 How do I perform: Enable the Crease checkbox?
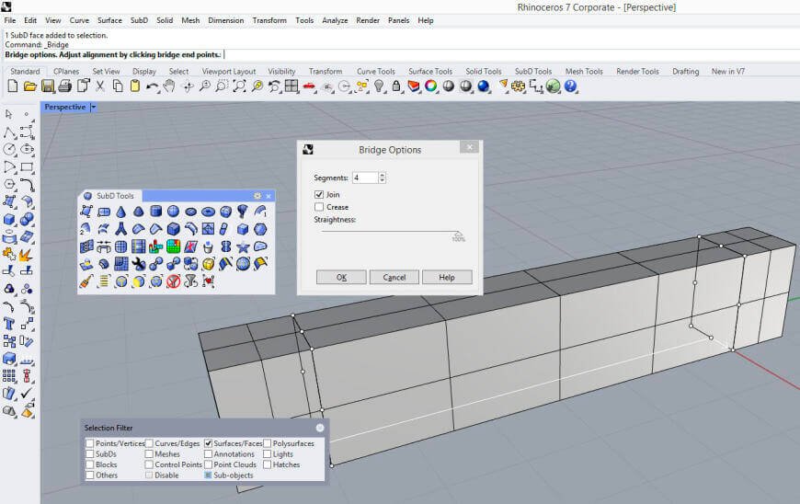coord(319,207)
